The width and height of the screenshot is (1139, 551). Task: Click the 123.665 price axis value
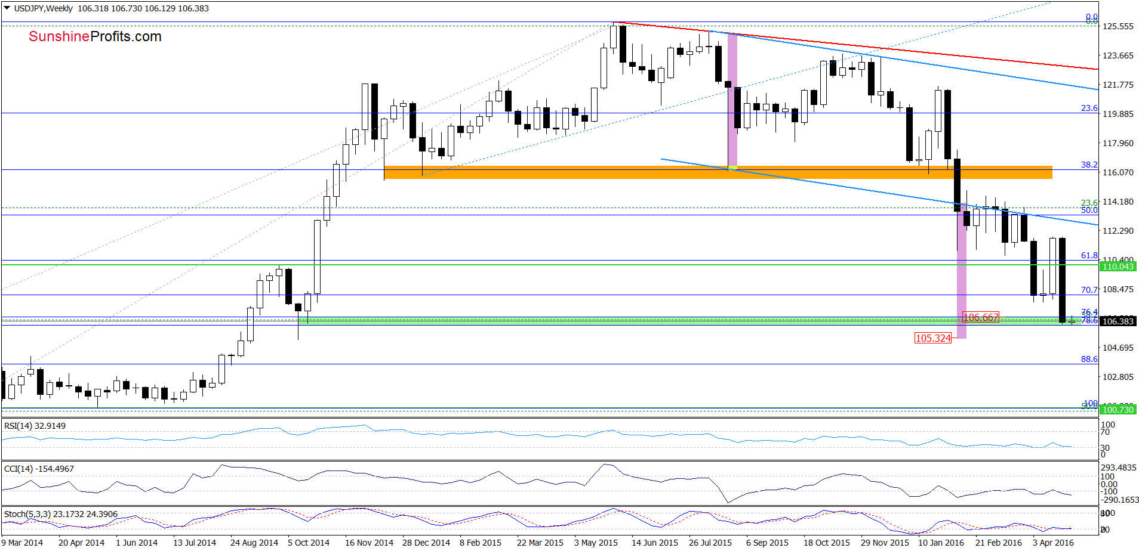(x=1118, y=55)
